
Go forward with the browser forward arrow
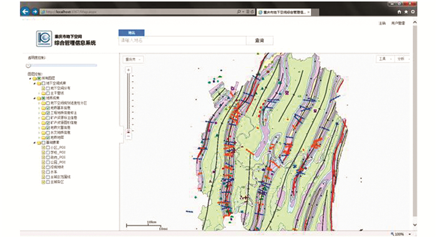click(x=35, y=12)
